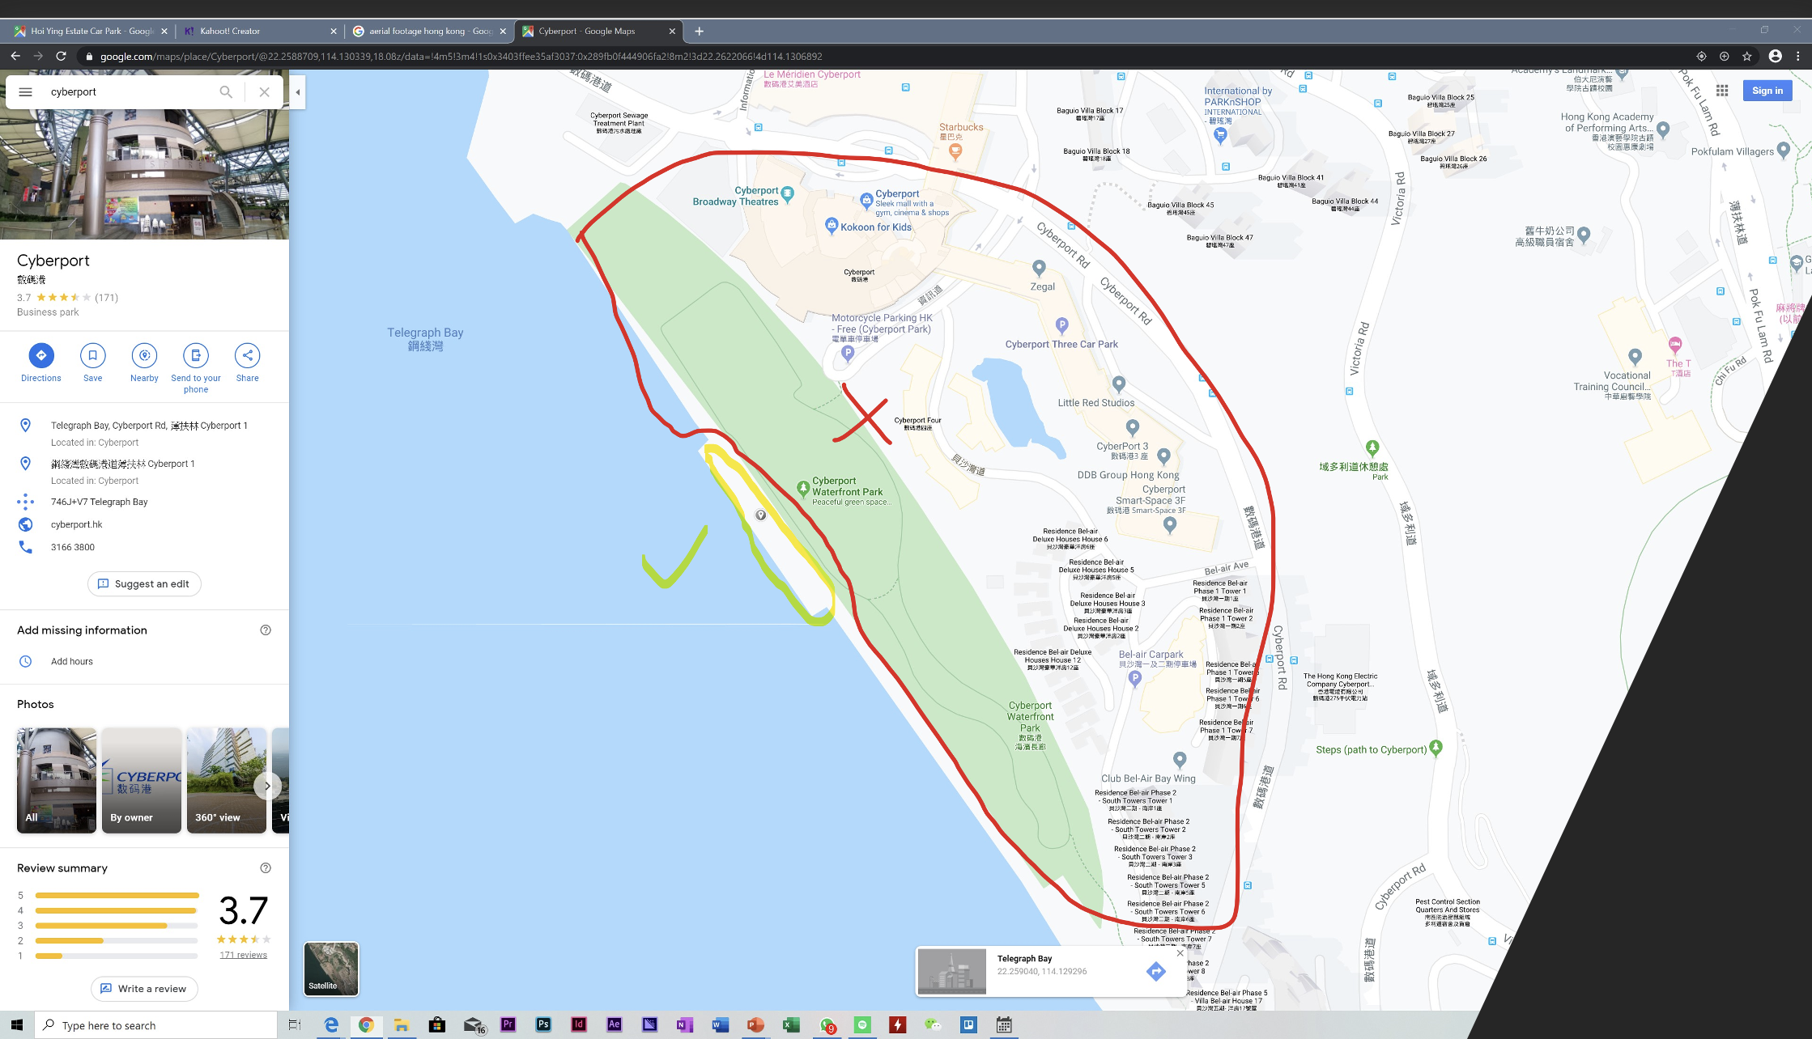Image resolution: width=1812 pixels, height=1039 pixels.
Task: Save Cyberport to a list
Action: [x=92, y=355]
